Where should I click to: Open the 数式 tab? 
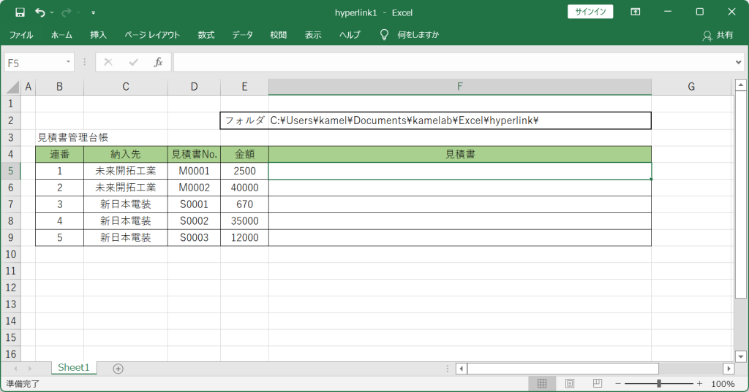tap(206, 35)
